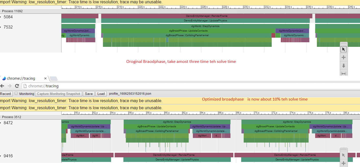Choose the pan tool in the upper trace toolbar

(x=343, y=57)
